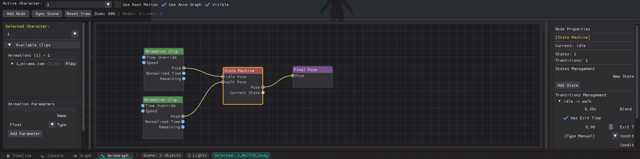The height and width of the screenshot is (159, 640).
Task: Enable the Use Root Motion checkbox
Action: coord(118,5)
